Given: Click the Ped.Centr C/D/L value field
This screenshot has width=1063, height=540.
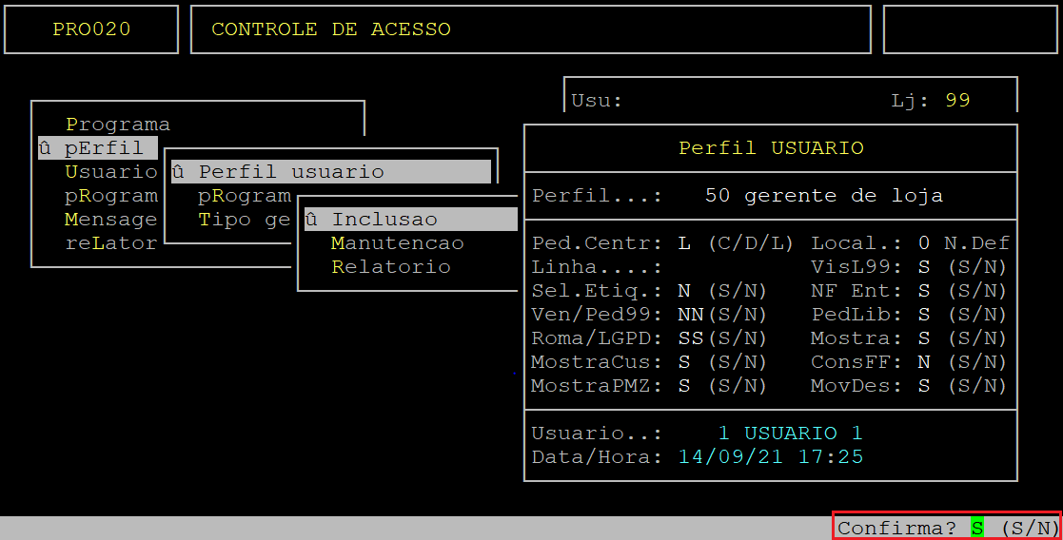Looking at the screenshot, I should point(683,243).
